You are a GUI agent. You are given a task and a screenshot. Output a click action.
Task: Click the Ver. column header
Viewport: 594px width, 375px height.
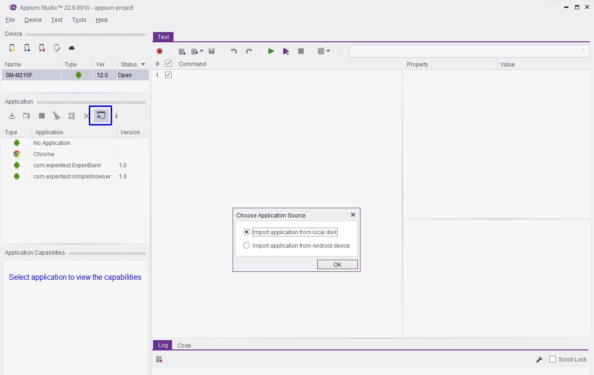click(x=105, y=64)
